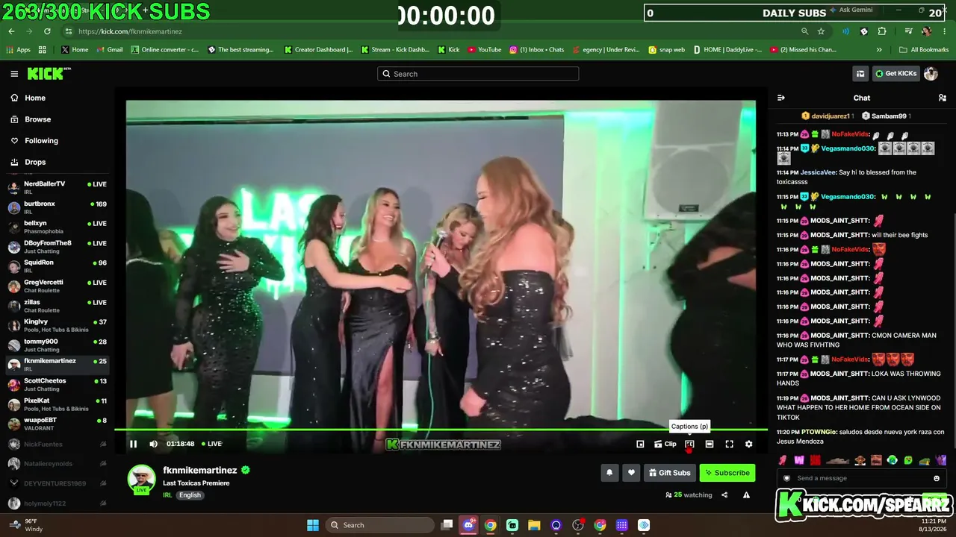The image size is (956, 537).
Task: Open Browse in Kick sidebar
Action: [31, 119]
